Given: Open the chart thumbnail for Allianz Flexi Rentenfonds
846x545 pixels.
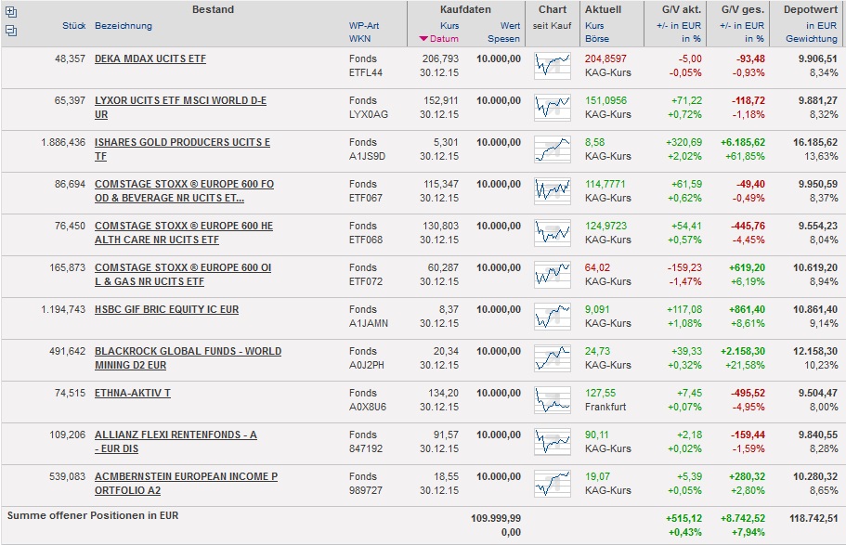Looking at the screenshot, I should coord(553,442).
